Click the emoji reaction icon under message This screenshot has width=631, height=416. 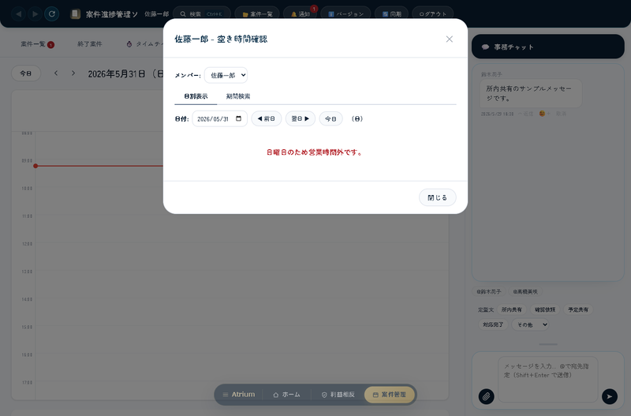pyautogui.click(x=543, y=114)
